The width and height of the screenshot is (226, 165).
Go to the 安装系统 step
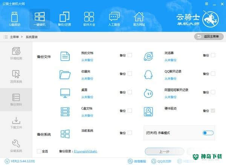click(16, 146)
